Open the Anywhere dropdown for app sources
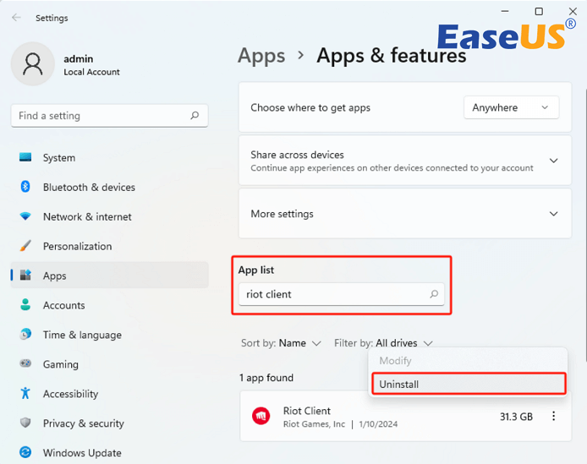 [511, 108]
